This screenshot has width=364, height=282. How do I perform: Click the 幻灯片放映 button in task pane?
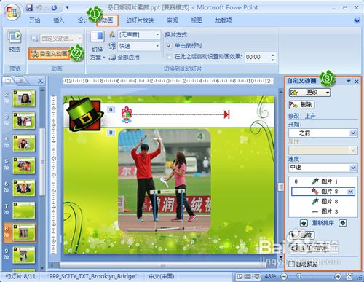(311, 248)
